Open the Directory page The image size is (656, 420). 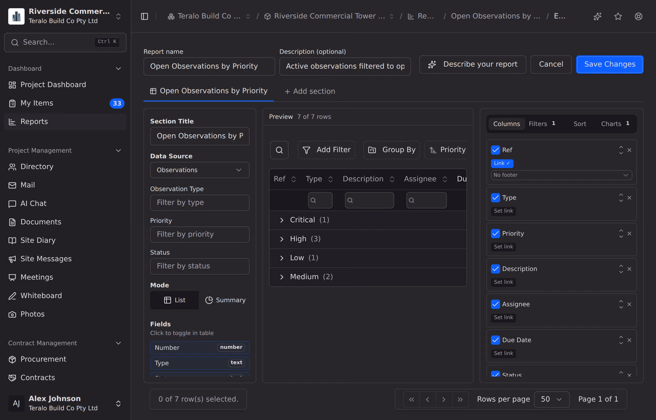tap(65, 166)
